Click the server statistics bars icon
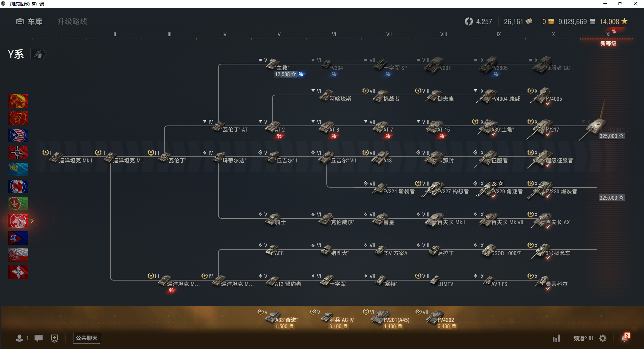The width and height of the screenshot is (644, 349). (556, 338)
